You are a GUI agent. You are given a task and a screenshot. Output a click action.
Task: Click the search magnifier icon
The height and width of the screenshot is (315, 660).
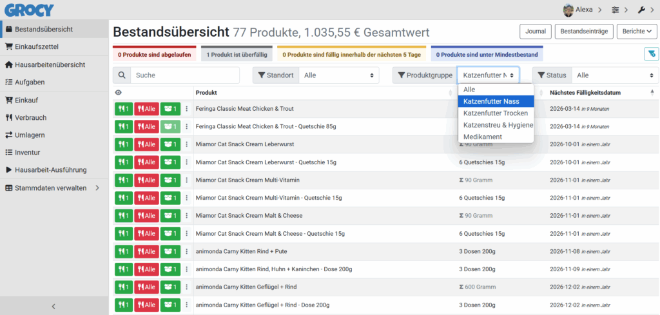pos(122,75)
